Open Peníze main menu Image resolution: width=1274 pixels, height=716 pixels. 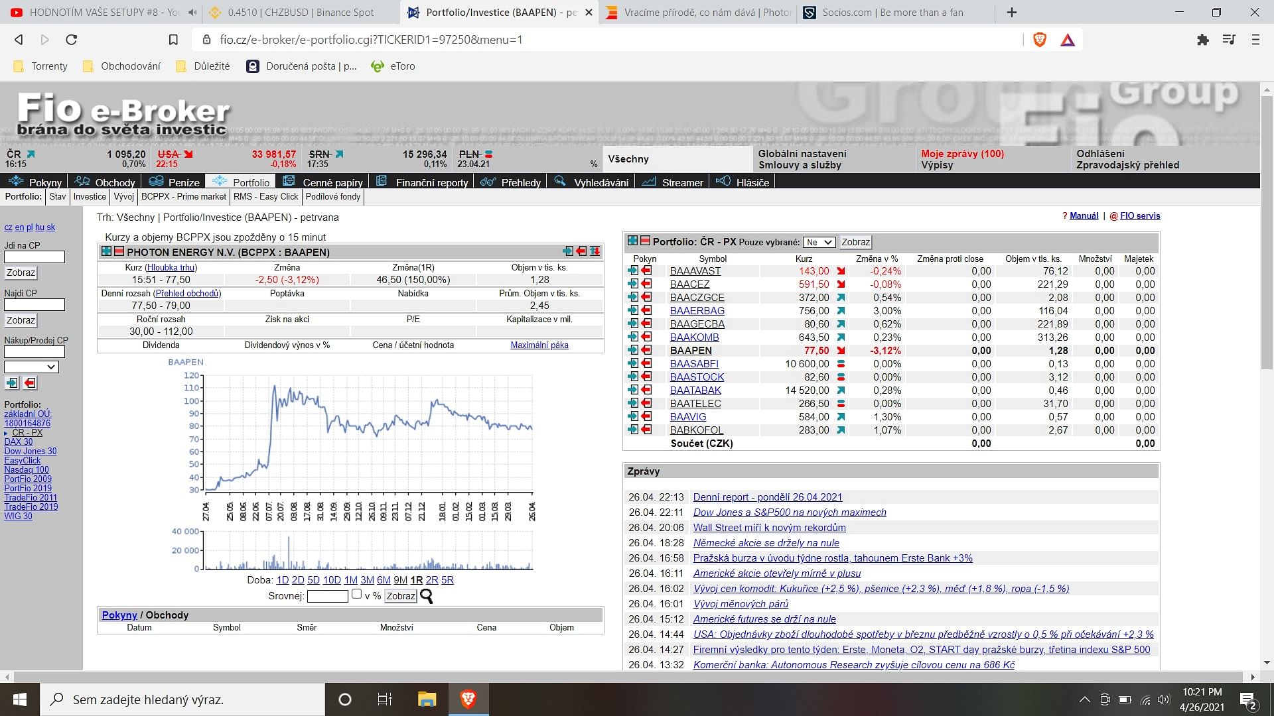175,182
